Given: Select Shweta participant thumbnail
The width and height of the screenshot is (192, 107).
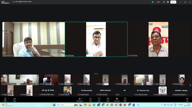Looking at the screenshot, I should (x=182, y=80).
